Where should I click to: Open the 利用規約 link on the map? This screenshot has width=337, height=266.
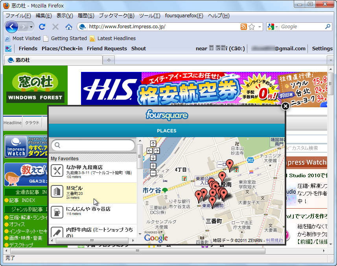275,239
